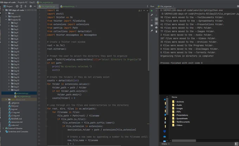
Task: Select r1-log.md in project tree
Action: (14, 112)
